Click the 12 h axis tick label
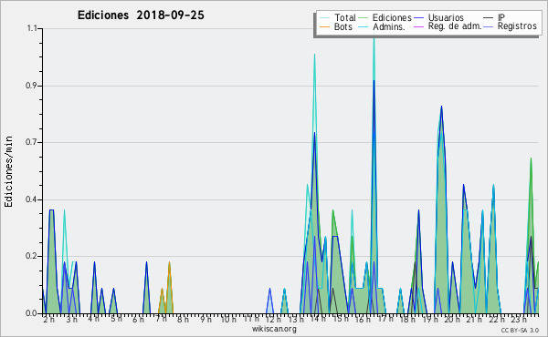 (x=272, y=319)
